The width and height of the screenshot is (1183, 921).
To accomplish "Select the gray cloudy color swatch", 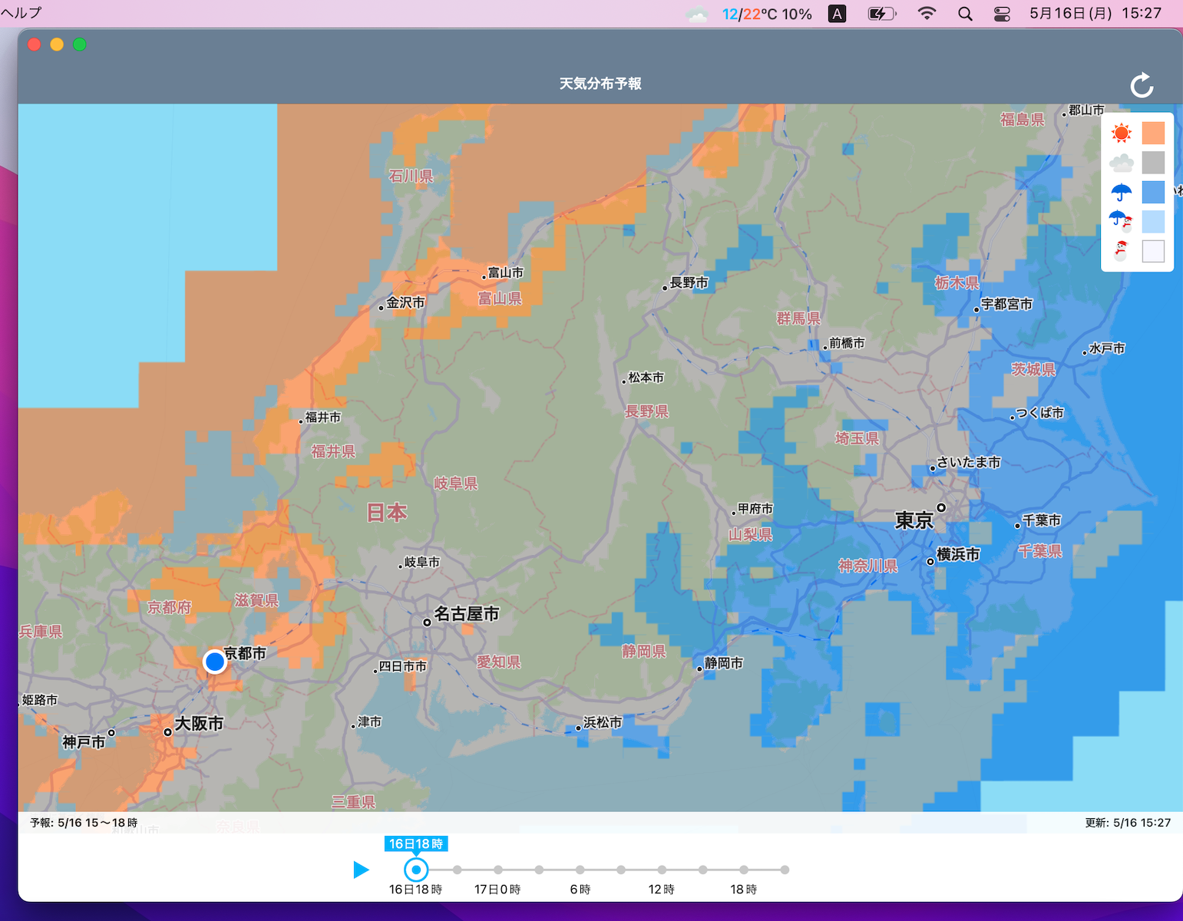I will click(x=1153, y=163).
